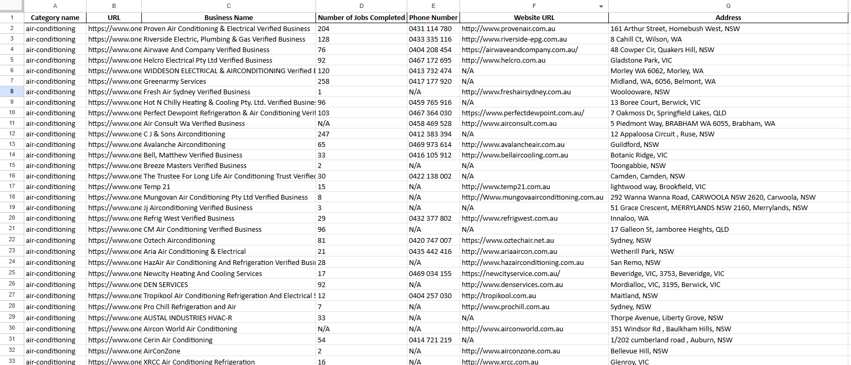Viewport: 851px width, 365px height.
Task: Click the 'Business Name' header cell
Action: point(229,17)
